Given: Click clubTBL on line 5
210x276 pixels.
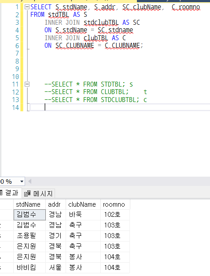Looking at the screenshot, I should click(96, 38).
